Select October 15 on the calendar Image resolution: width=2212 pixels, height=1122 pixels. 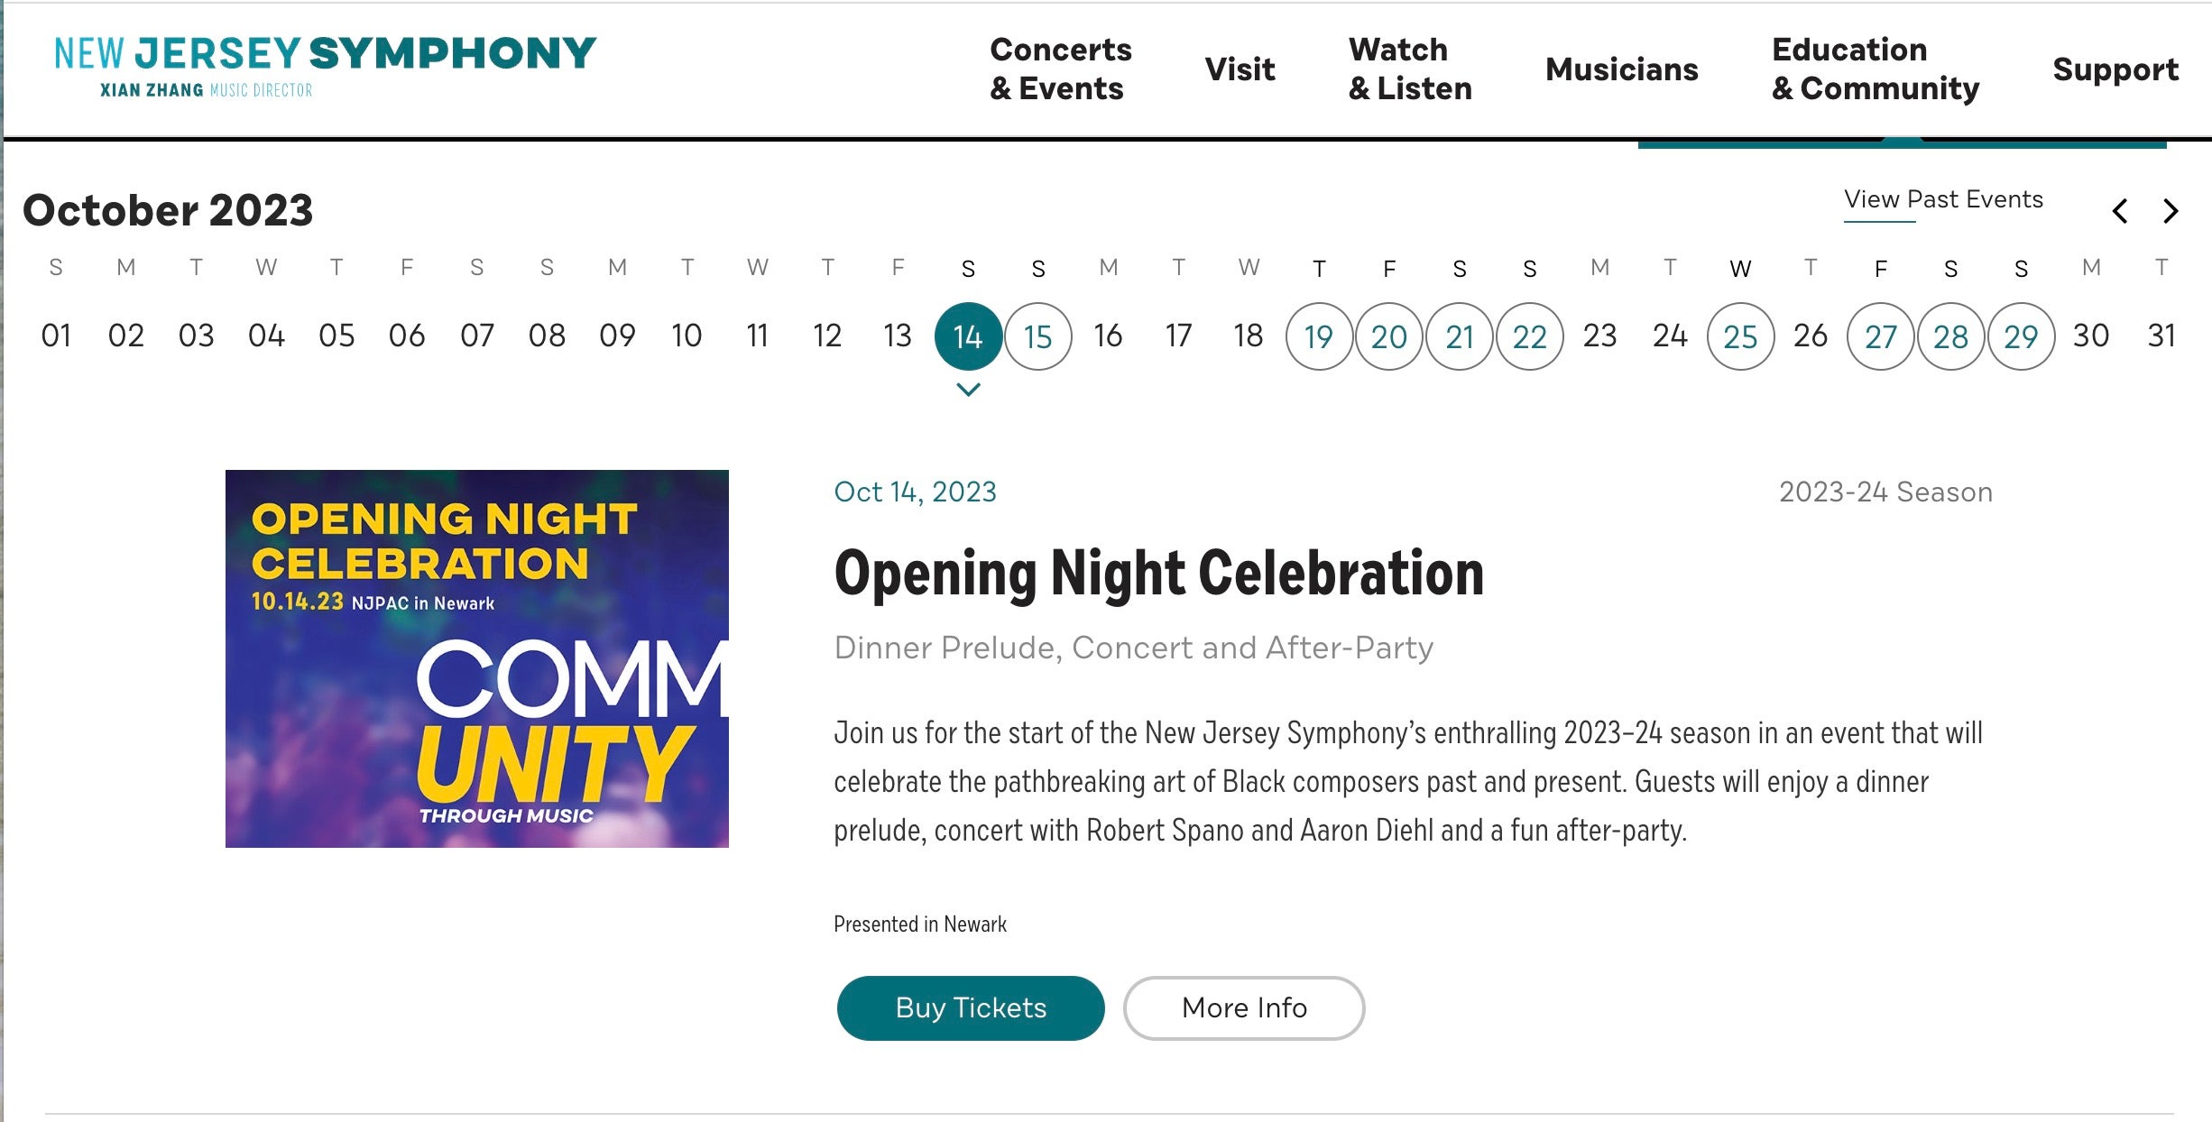click(1038, 336)
